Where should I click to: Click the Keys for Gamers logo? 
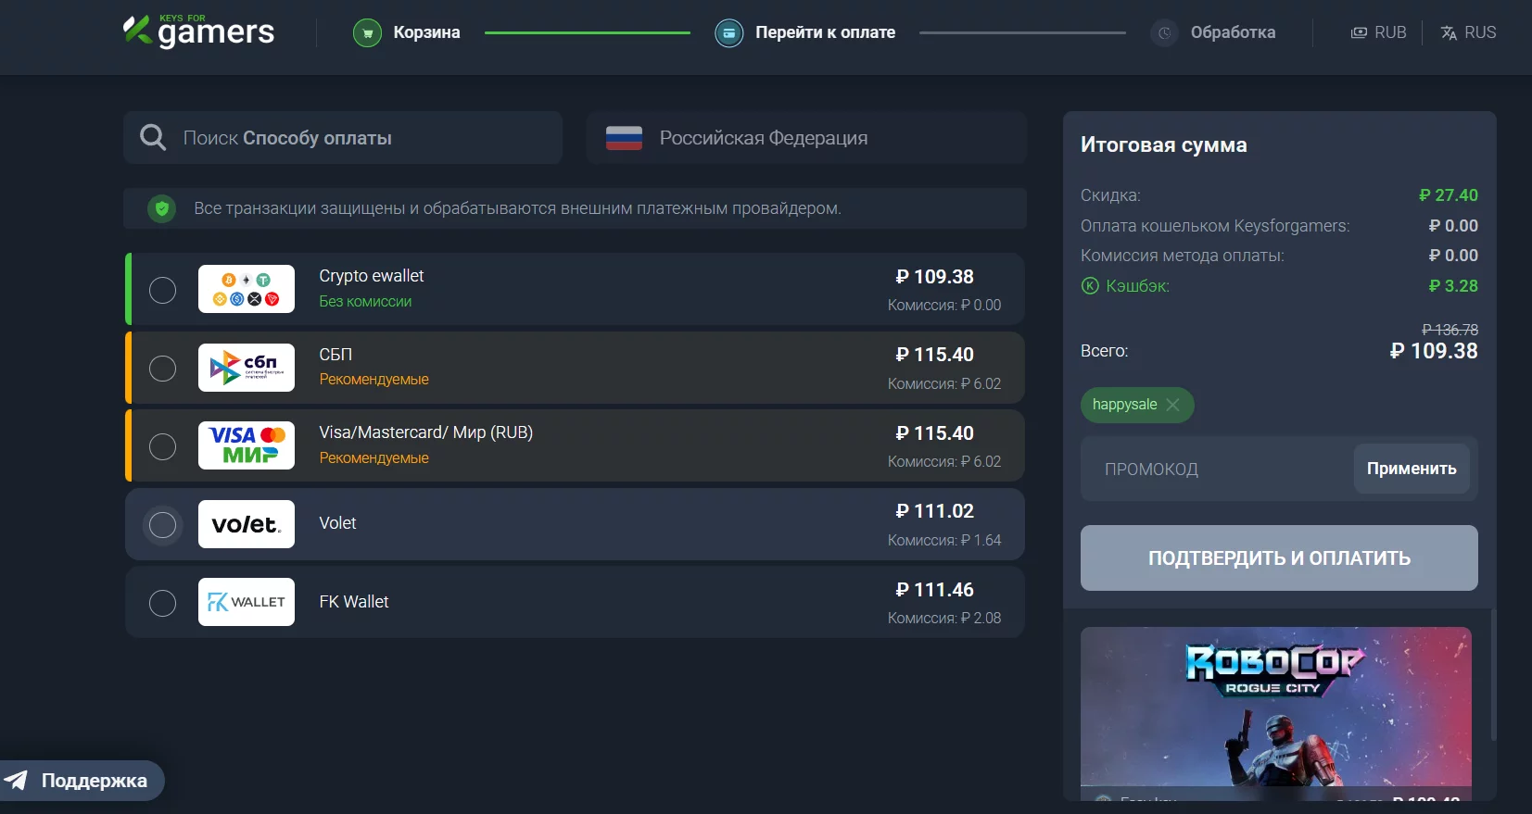(198, 31)
